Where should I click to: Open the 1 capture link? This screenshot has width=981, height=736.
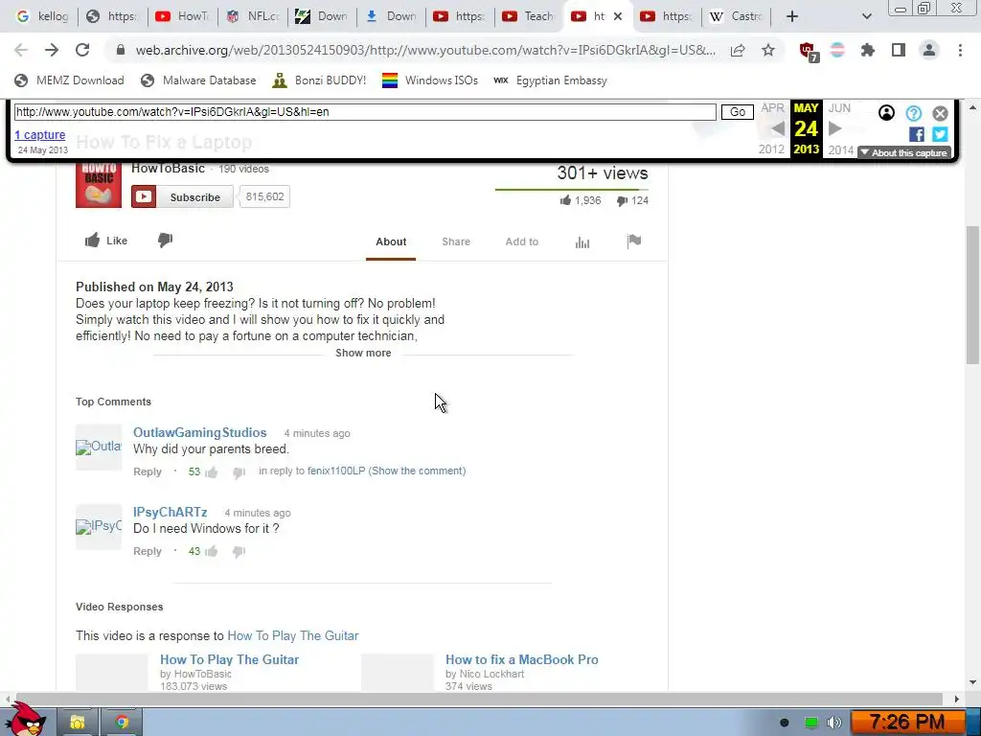coord(40,134)
